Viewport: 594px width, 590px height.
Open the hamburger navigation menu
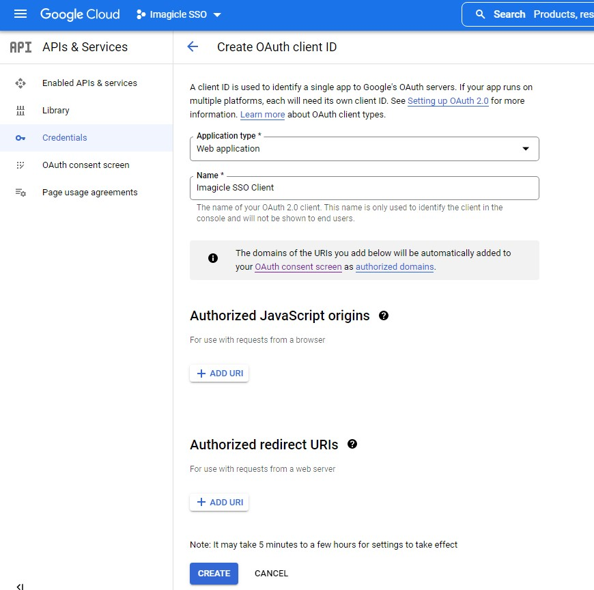[20, 14]
